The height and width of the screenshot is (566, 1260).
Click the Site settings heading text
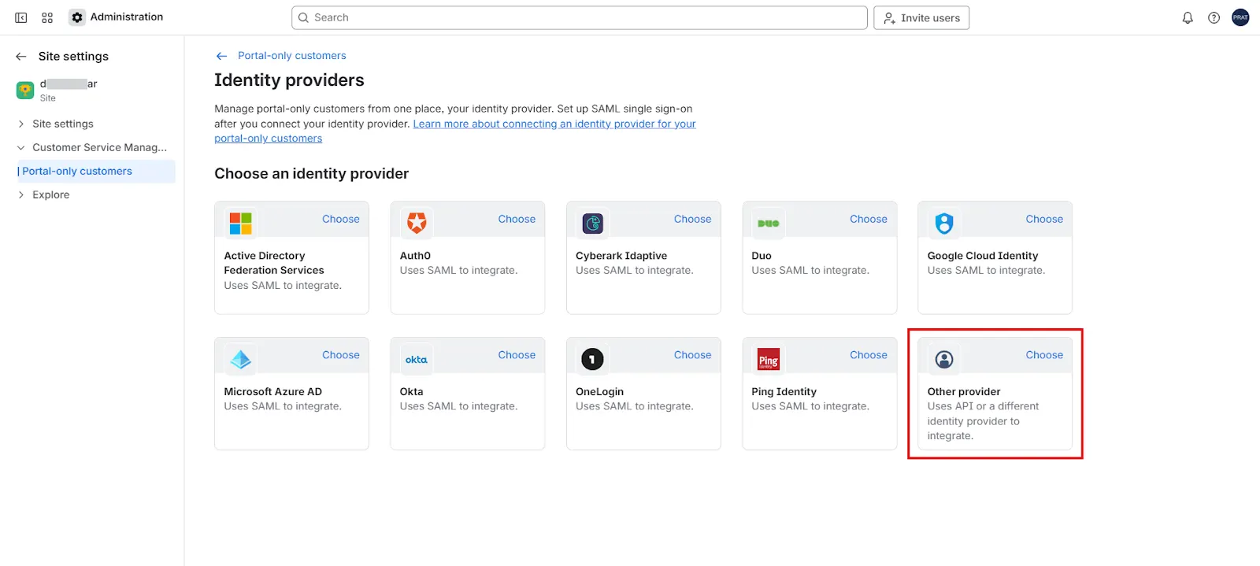[x=73, y=57]
